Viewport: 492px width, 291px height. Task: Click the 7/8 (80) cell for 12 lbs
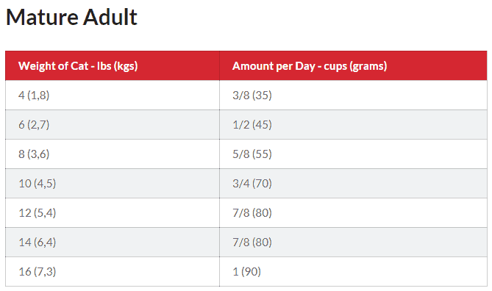coord(353,212)
